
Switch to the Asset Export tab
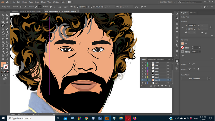(152, 59)
